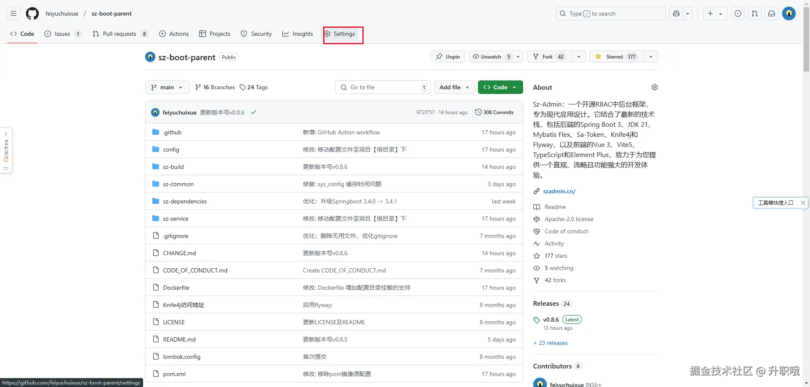Open the Add file dropdown
The height and width of the screenshot is (387, 810).
[x=454, y=87]
